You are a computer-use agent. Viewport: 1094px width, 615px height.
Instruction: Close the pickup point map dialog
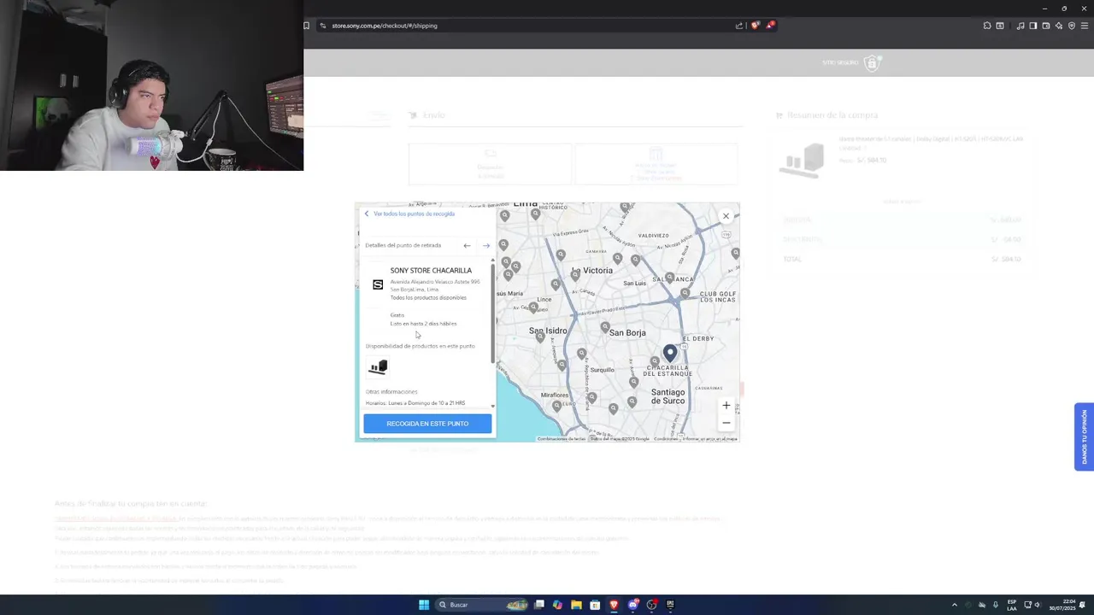[726, 216]
